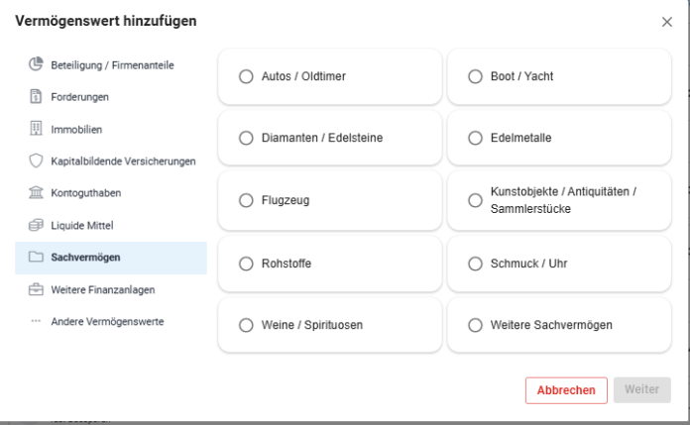Click the invoice document icon beside Forderungen
Viewport: 690px width, 425px height.
36,96
